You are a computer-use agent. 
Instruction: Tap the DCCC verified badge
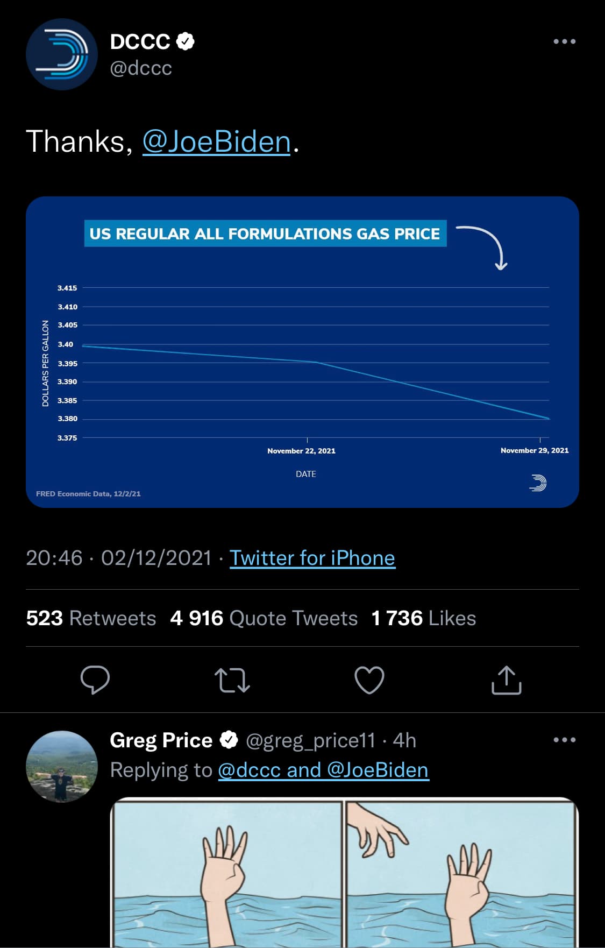coord(186,41)
